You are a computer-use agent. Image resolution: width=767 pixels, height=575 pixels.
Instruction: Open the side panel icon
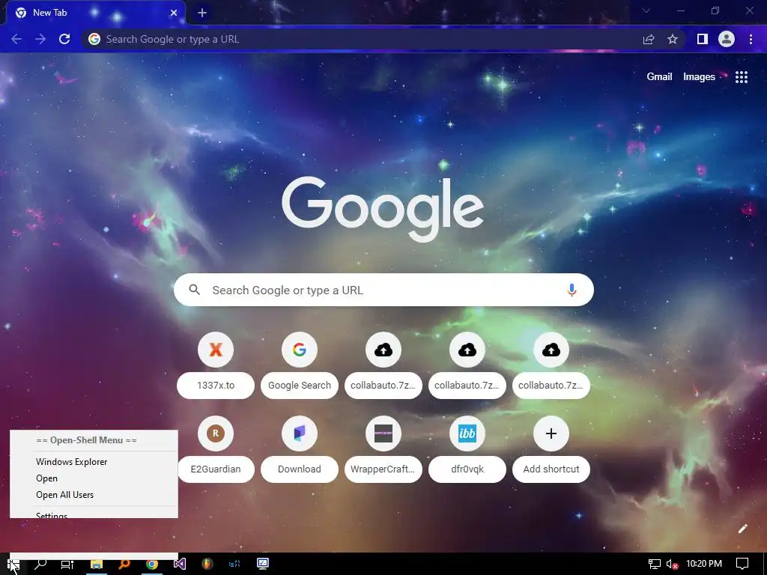tap(702, 39)
